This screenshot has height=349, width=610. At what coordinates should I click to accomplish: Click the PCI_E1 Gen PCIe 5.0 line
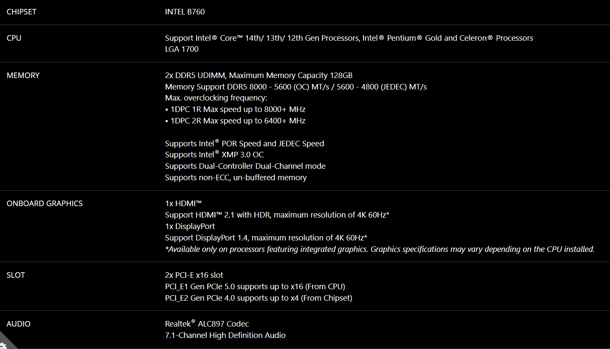(x=255, y=287)
